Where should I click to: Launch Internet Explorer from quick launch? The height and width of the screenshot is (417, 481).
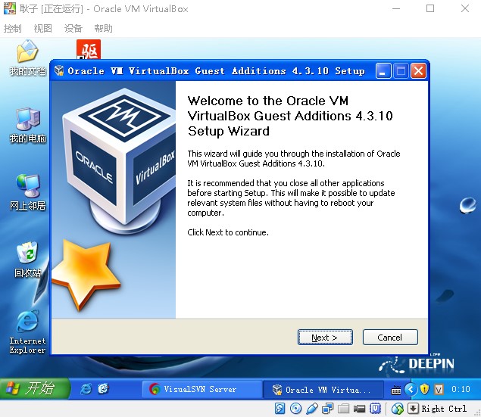point(86,389)
